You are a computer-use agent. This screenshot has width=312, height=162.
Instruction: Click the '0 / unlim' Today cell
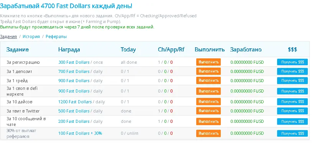point(129,133)
